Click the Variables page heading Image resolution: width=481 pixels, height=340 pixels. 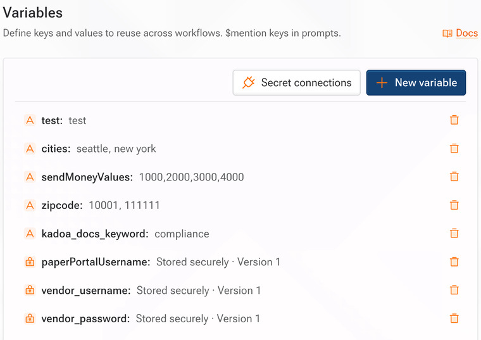pyautogui.click(x=33, y=13)
